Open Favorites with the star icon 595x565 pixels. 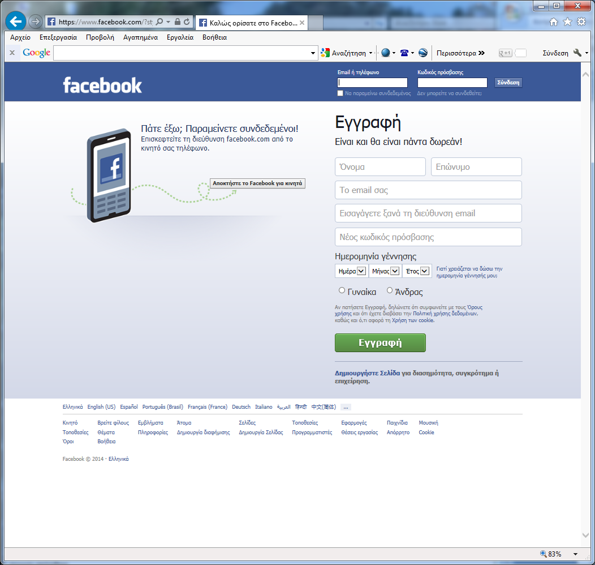pos(567,22)
